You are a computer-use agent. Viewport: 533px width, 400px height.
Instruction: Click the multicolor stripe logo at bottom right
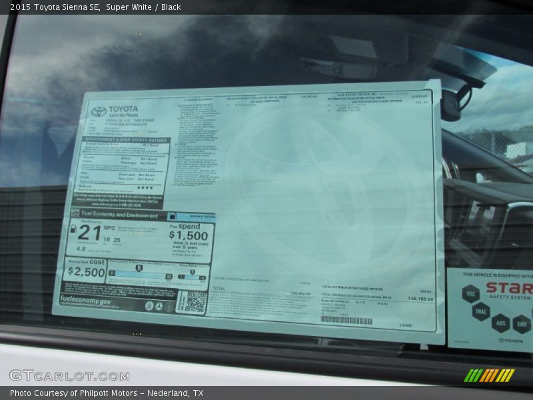pyautogui.click(x=489, y=375)
